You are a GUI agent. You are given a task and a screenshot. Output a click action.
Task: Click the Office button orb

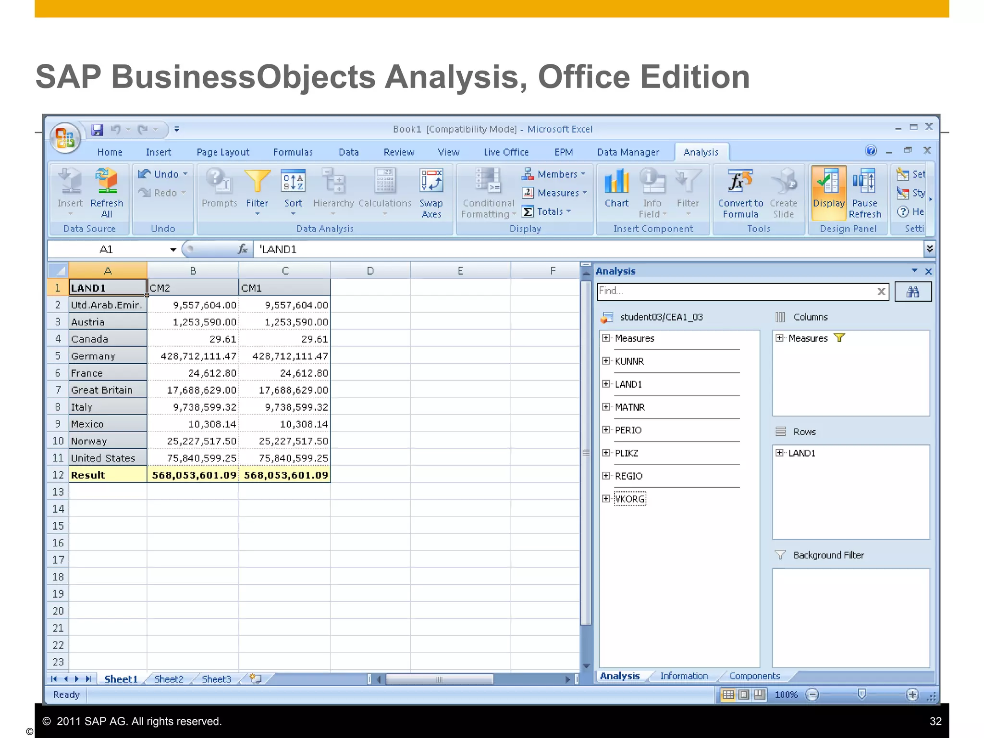coord(65,138)
